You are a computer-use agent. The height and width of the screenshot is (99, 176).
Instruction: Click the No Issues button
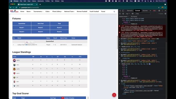tap(134, 16)
